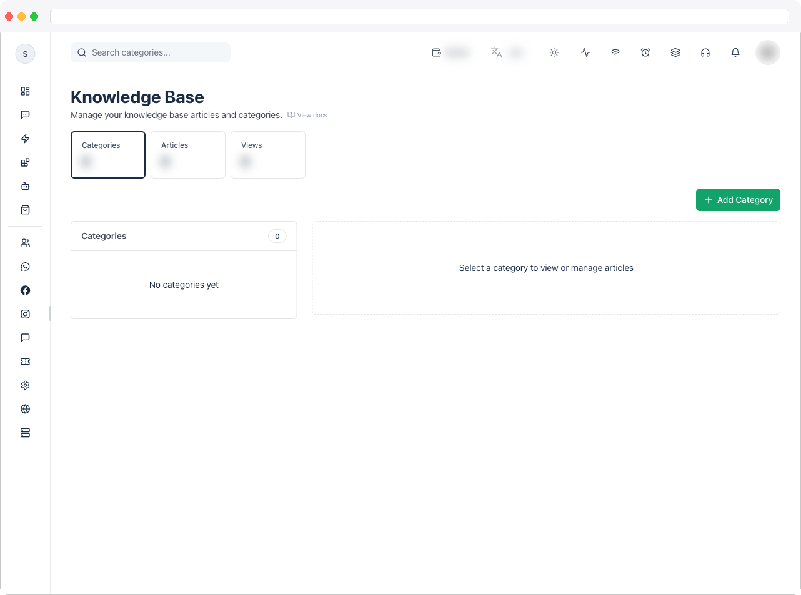Click the alarm clock icon
This screenshot has height=595, width=801.
click(x=645, y=52)
